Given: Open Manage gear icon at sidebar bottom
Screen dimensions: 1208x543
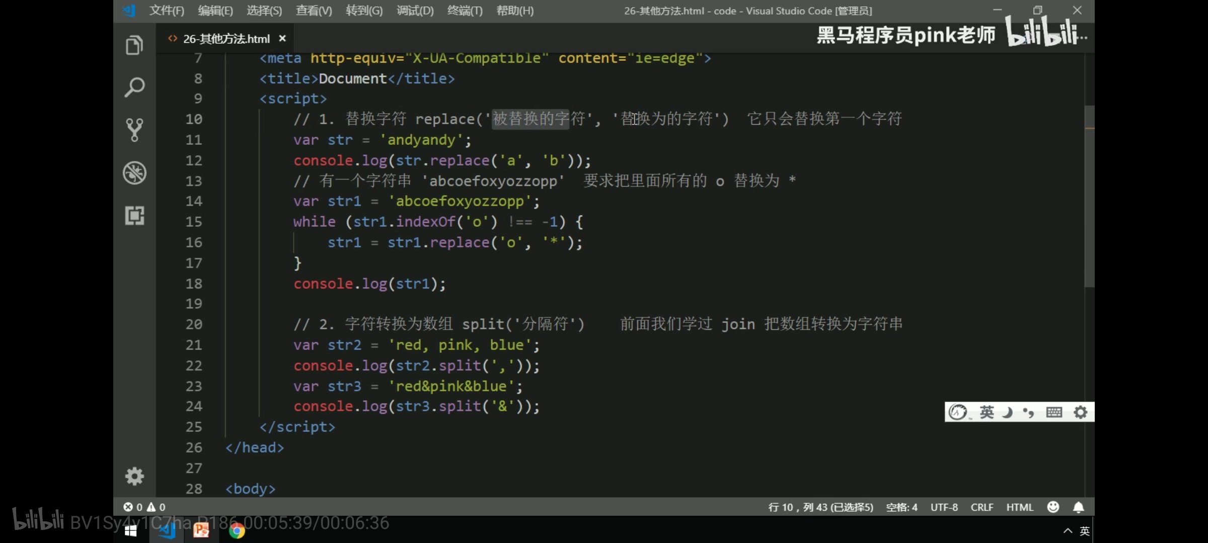Looking at the screenshot, I should [x=134, y=476].
